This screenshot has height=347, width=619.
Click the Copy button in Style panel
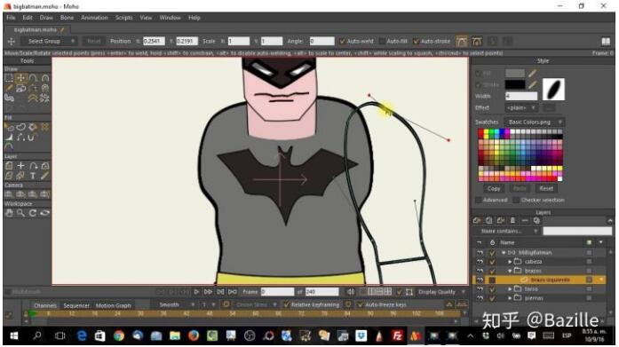[x=494, y=188]
